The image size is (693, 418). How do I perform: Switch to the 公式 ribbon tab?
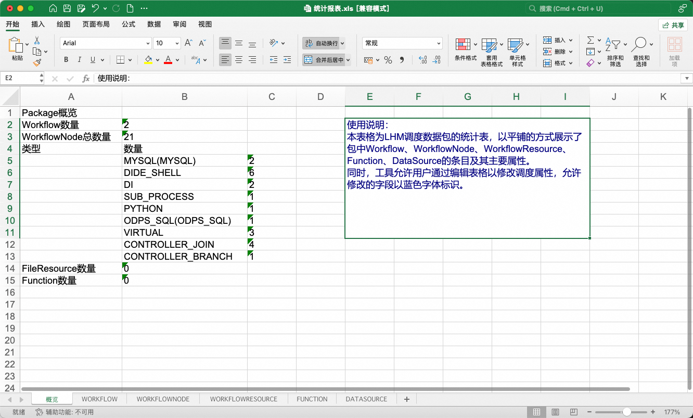pyautogui.click(x=129, y=24)
